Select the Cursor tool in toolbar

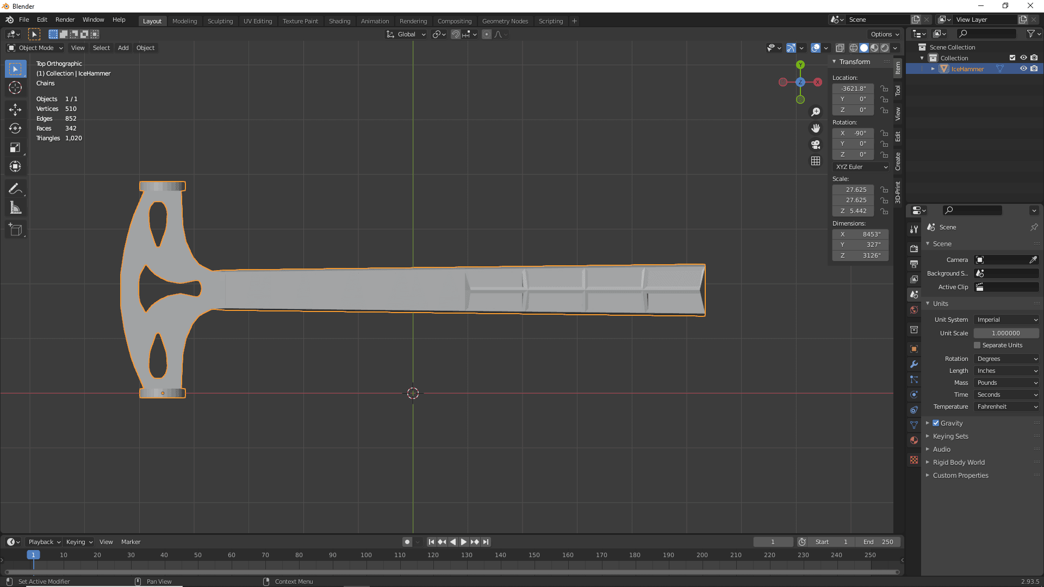(15, 88)
